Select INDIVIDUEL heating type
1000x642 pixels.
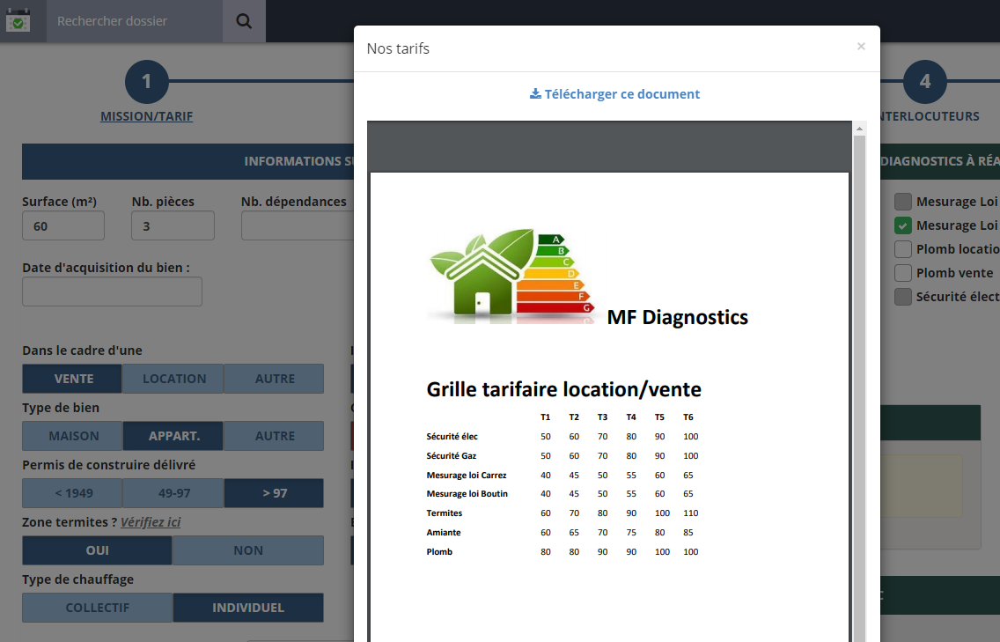click(248, 608)
